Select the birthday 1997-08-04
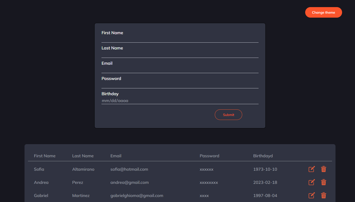The width and height of the screenshot is (355, 202). click(265, 195)
